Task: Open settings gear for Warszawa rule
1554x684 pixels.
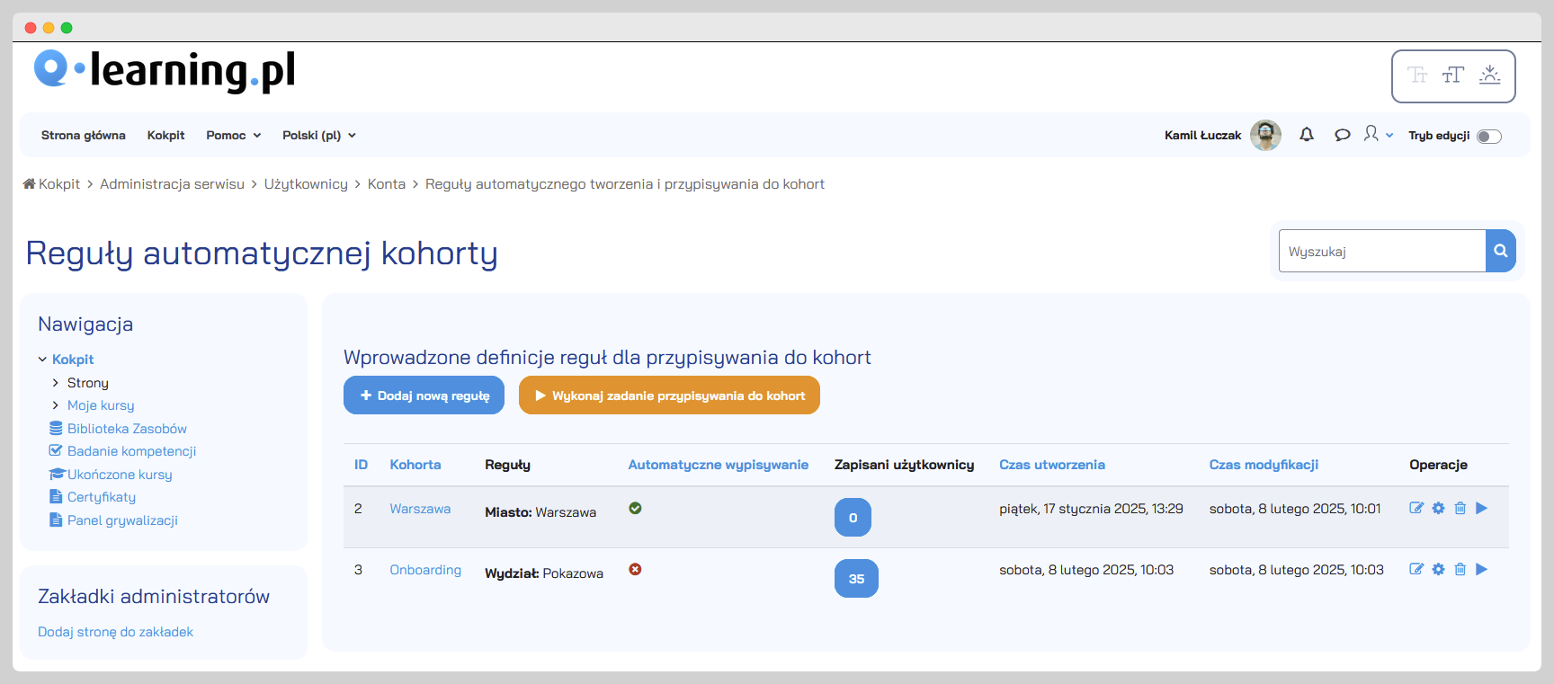Action: (1438, 509)
